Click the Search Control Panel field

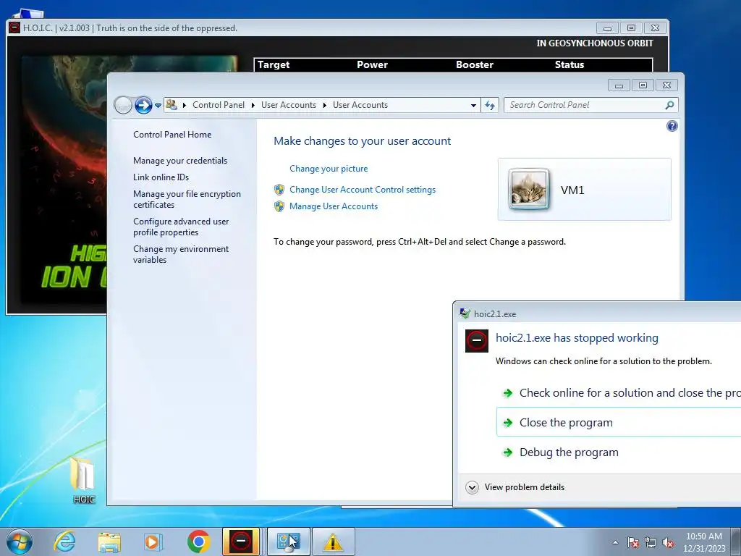tap(590, 105)
